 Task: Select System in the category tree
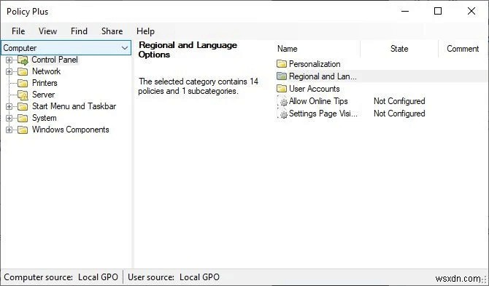45,118
